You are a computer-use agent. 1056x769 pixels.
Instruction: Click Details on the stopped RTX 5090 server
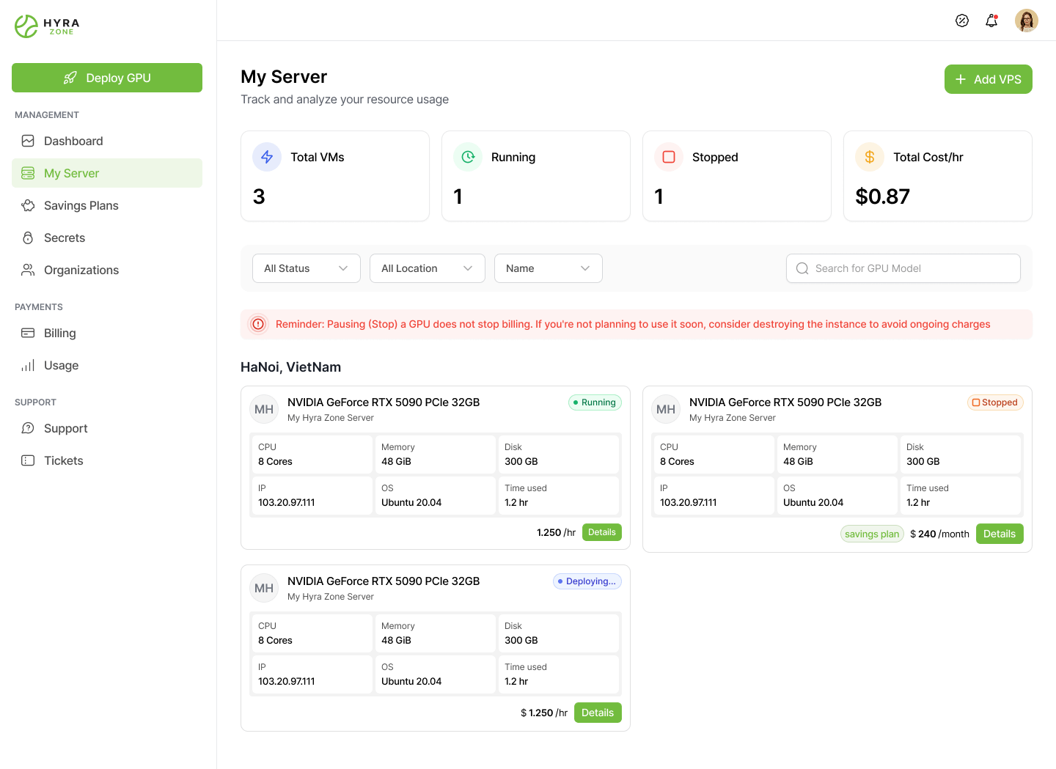point(1000,534)
